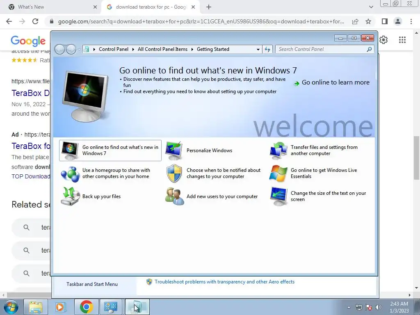Viewport: 420px width, 315px height.
Task: Bookmark this page with the star icon
Action: (368, 21)
